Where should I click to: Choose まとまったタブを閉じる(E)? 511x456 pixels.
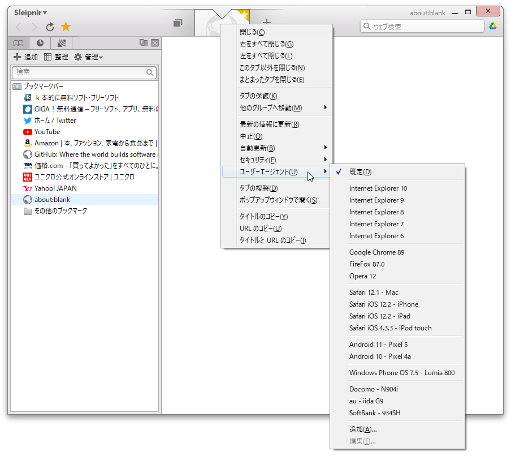click(276, 80)
